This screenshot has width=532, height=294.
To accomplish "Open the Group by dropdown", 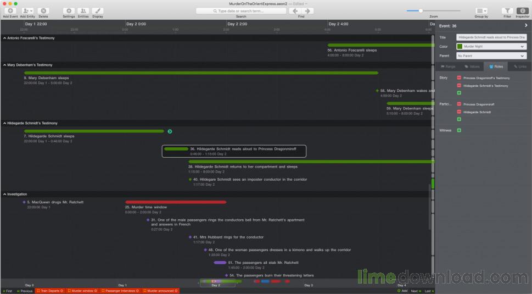I will pos(481,11).
